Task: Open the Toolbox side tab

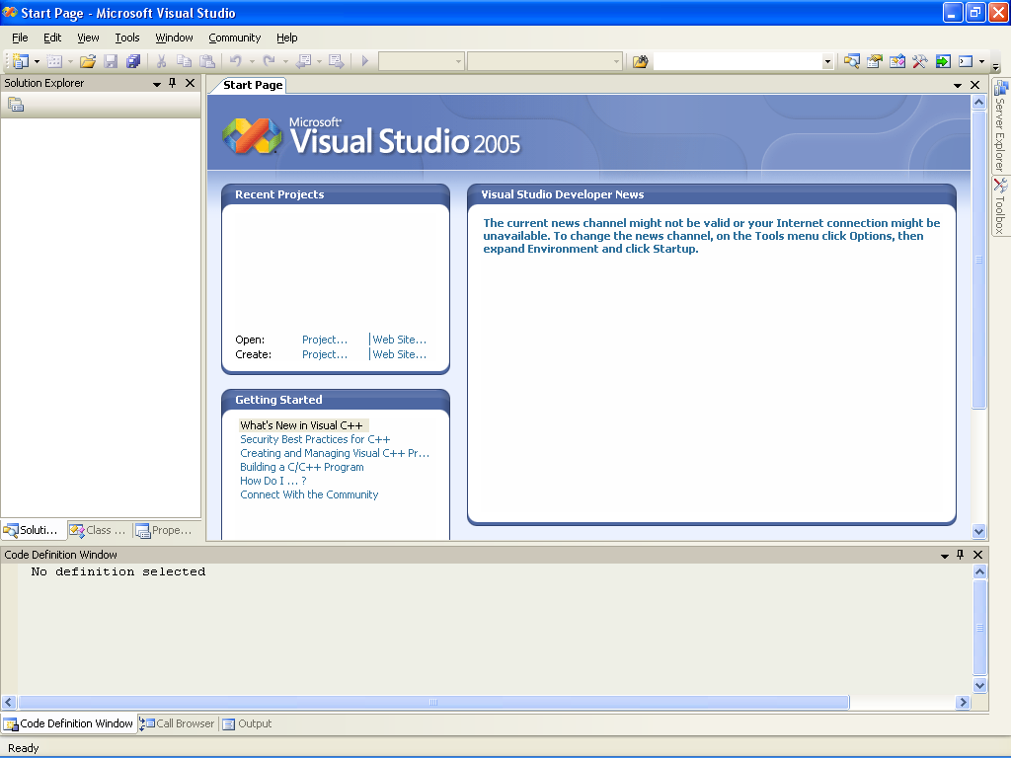Action: tap(1000, 205)
